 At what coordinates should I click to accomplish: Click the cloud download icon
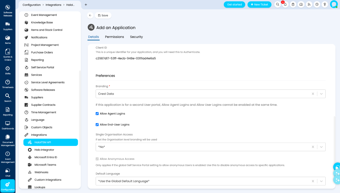coord(301,5)
